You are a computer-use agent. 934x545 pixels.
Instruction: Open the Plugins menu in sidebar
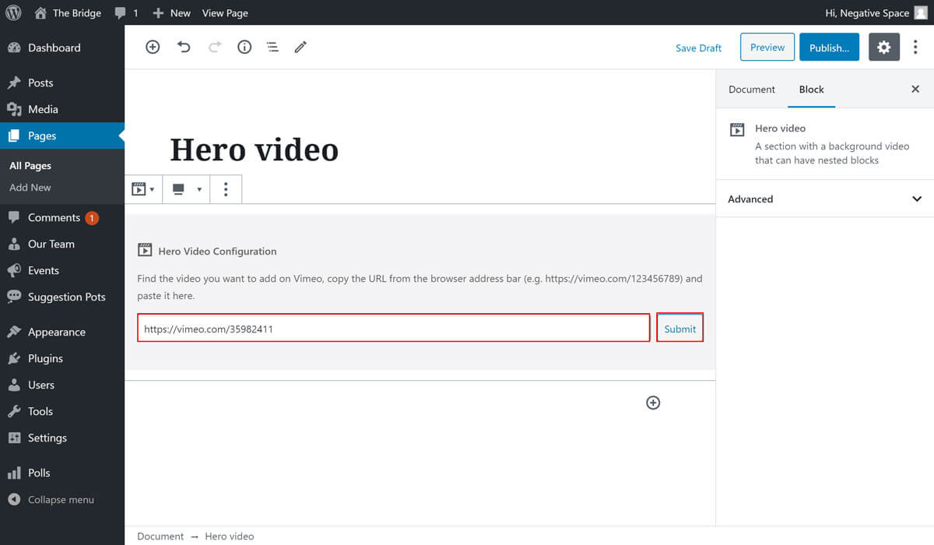point(45,358)
